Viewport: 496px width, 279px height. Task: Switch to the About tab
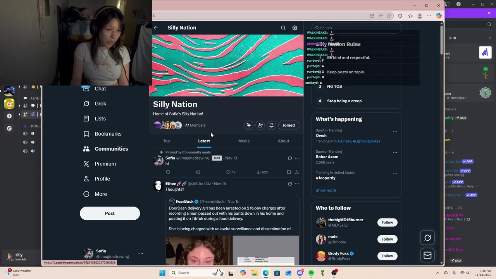(x=283, y=141)
